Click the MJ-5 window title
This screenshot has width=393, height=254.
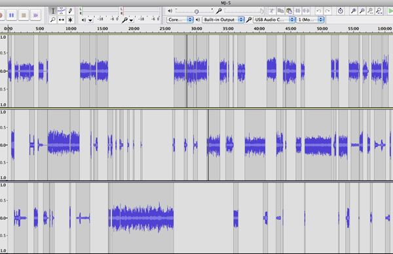(225, 3)
